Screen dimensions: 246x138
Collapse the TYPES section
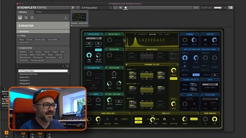(18, 36)
